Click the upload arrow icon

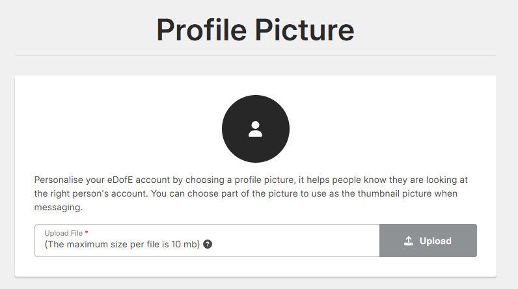pyautogui.click(x=409, y=241)
